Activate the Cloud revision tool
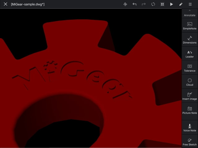 [x=190, y=82]
